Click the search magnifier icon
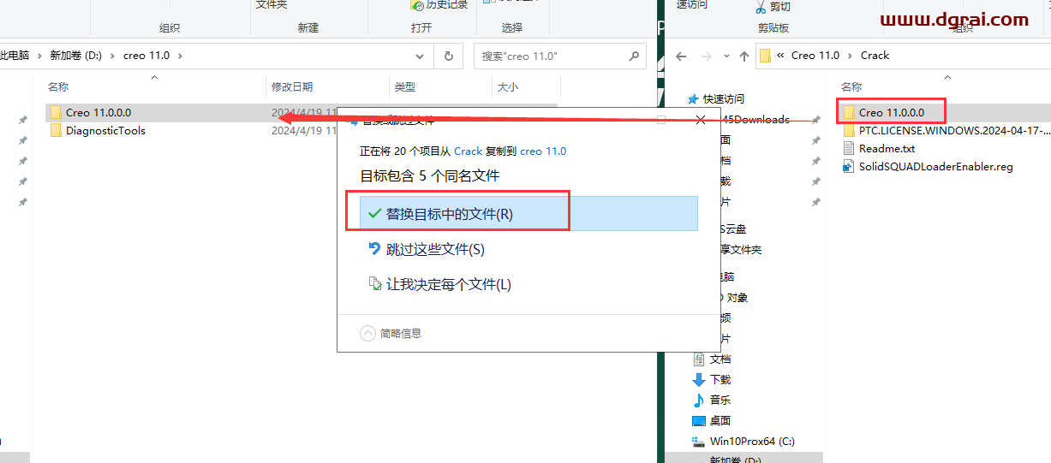Image resolution: width=1051 pixels, height=463 pixels. 635,56
